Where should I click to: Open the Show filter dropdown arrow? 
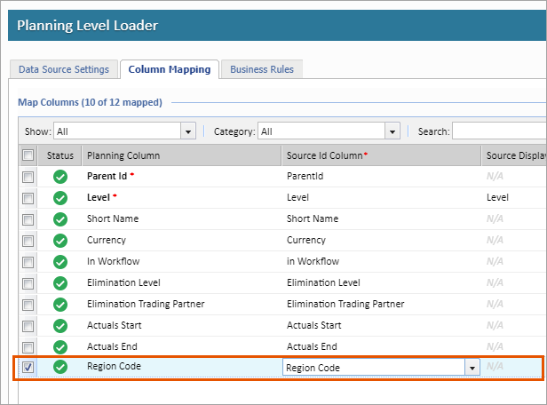[188, 131]
